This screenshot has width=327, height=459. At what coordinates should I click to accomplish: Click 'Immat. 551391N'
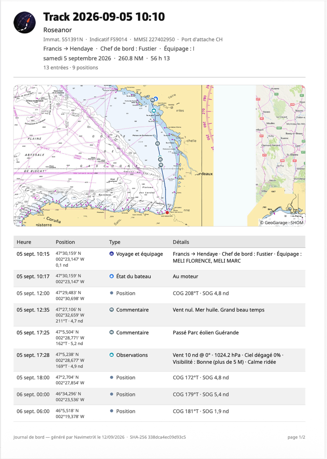click(x=63, y=40)
